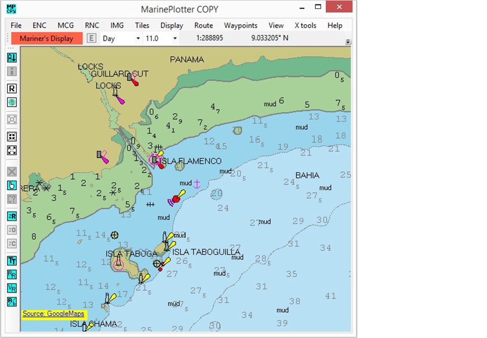The width and height of the screenshot is (487, 338).
Task: Click the R chart tool icon
Action: click(11, 88)
